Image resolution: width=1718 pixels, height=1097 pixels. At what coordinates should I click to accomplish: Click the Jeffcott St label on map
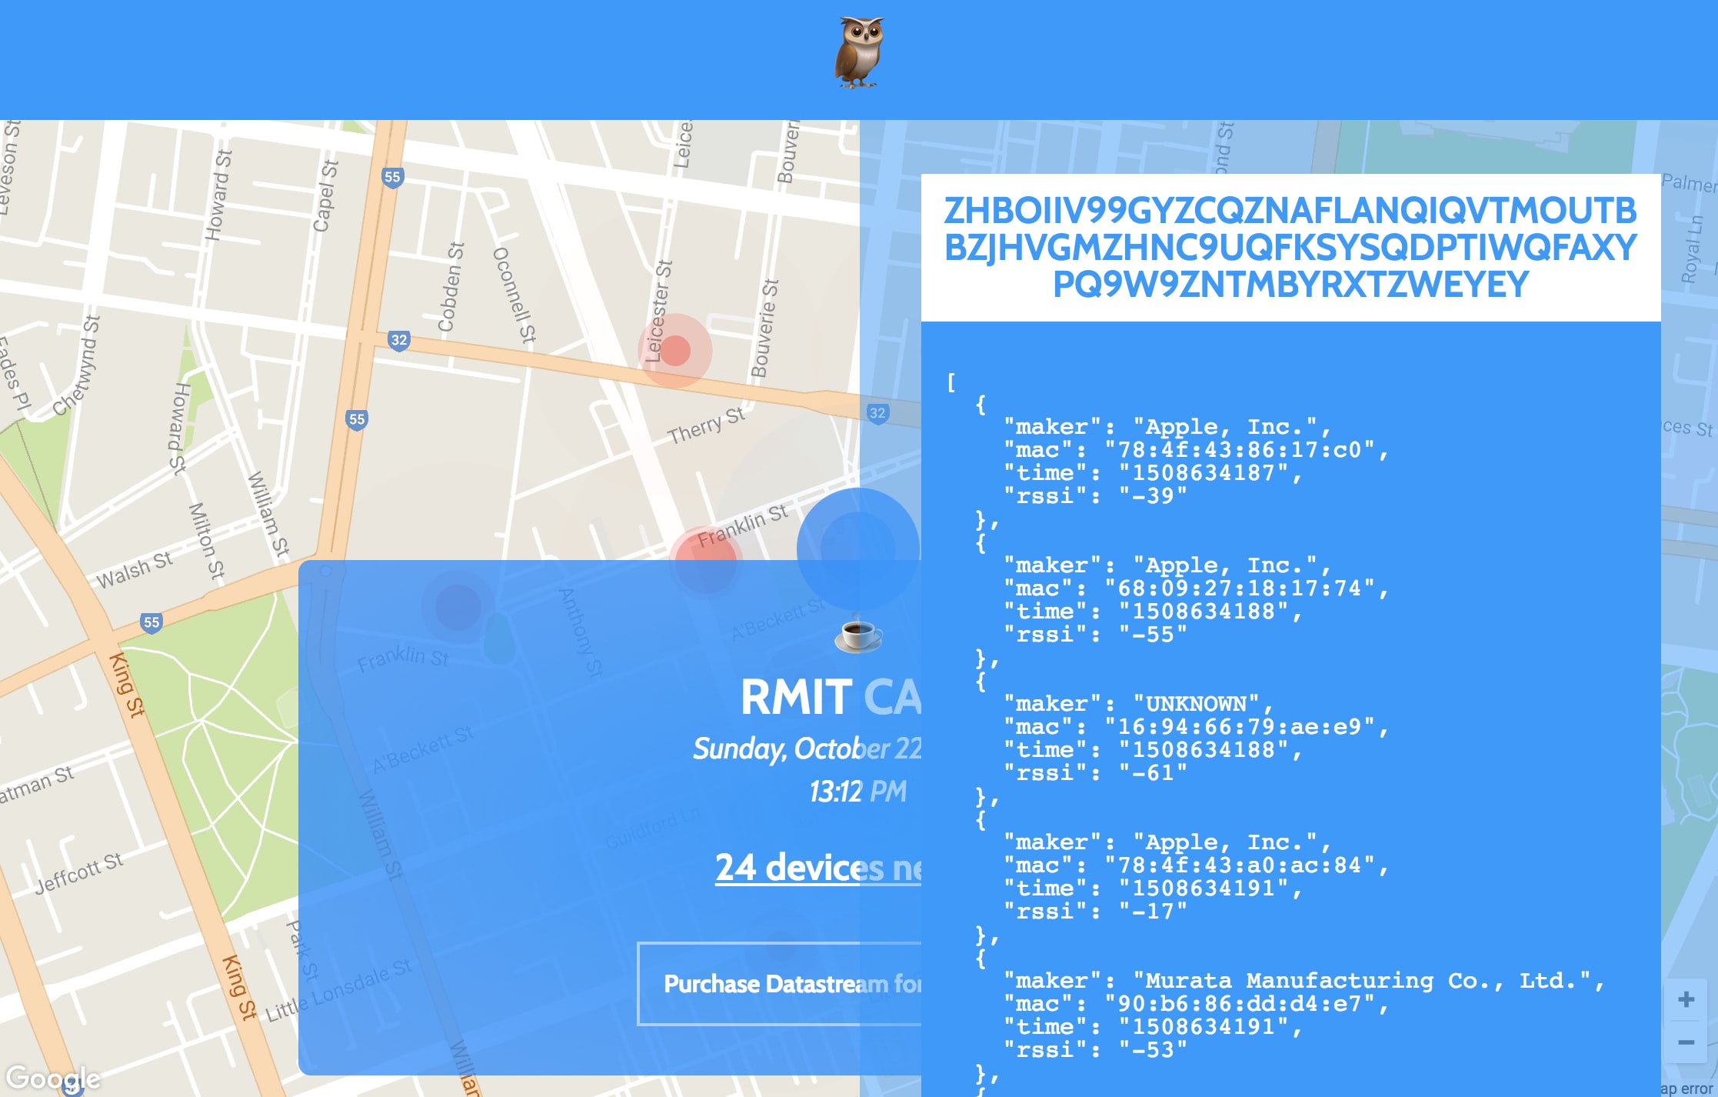tap(78, 873)
